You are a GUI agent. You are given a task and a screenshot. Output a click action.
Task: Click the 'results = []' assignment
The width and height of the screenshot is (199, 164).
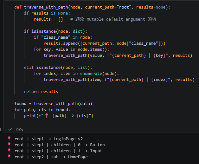(x=48, y=19)
